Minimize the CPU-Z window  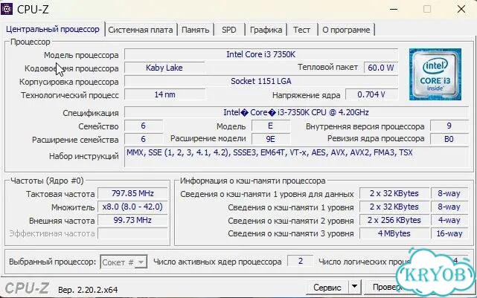pos(394,9)
